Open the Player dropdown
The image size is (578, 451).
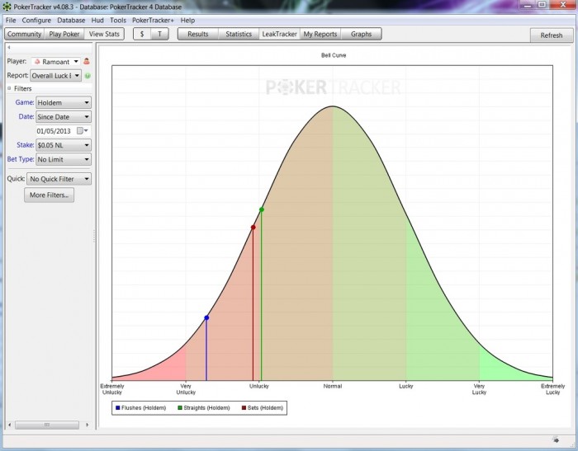click(x=55, y=62)
